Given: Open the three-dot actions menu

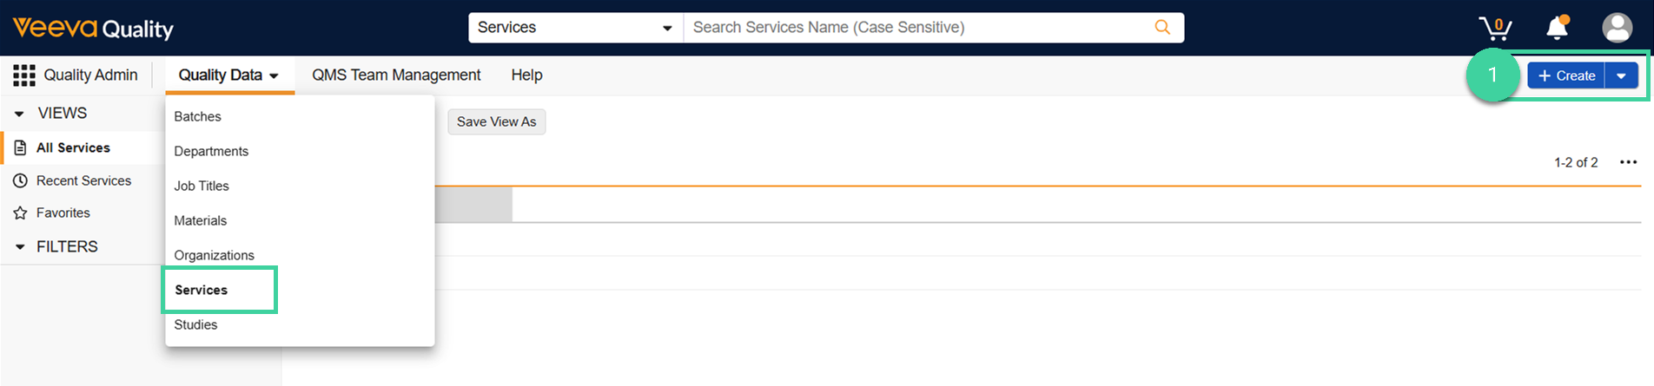Looking at the screenshot, I should 1628,162.
